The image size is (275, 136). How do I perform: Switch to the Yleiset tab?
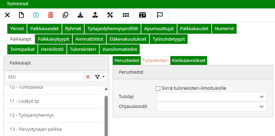17,29
